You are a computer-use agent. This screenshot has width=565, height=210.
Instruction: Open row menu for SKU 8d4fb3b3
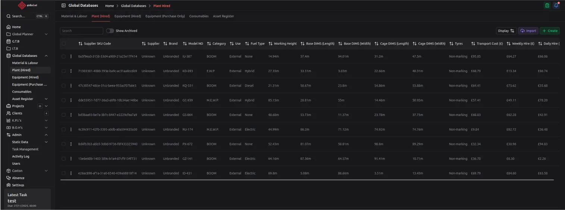[x=71, y=144]
